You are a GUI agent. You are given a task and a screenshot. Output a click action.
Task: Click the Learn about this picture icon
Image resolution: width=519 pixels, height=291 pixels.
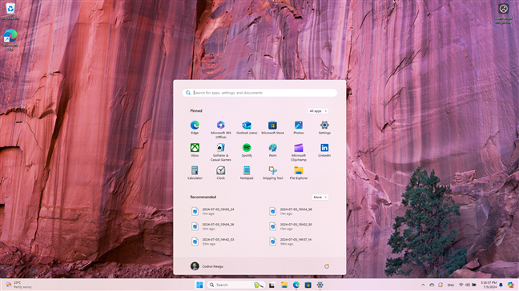pos(504,14)
